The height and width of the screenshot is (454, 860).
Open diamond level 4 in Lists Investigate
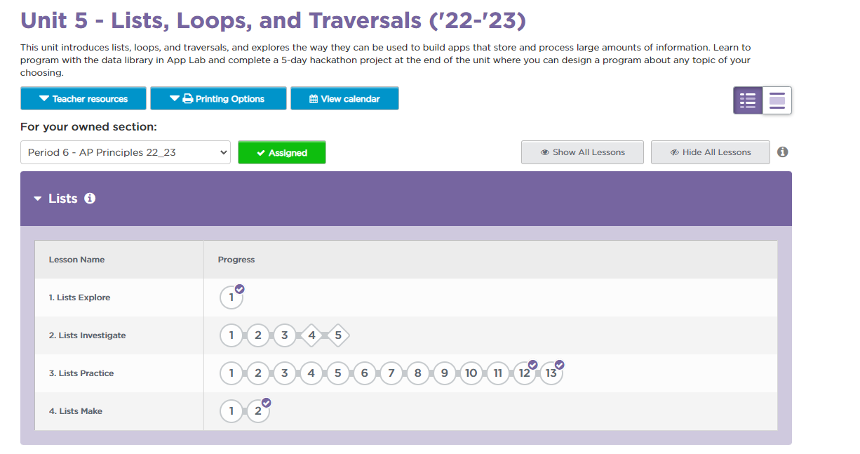[311, 335]
